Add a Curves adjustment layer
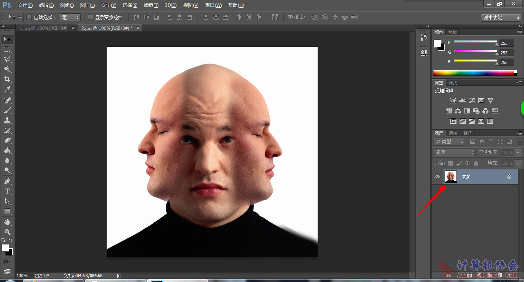The image size is (524, 282). [x=471, y=101]
